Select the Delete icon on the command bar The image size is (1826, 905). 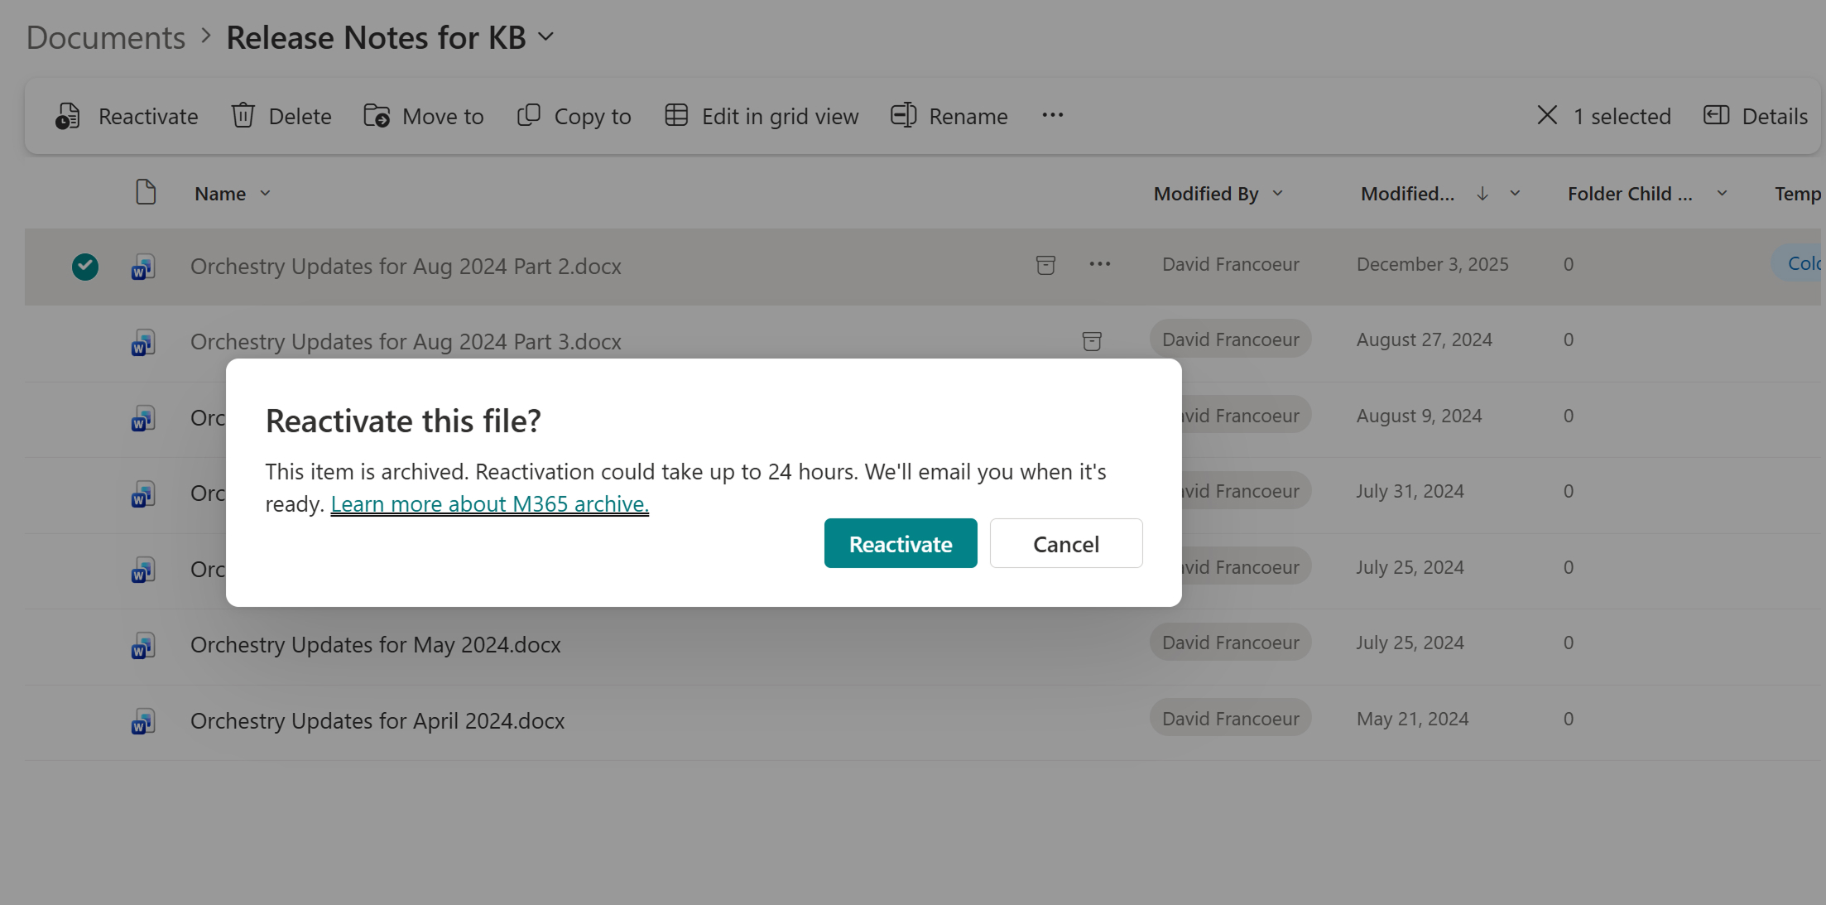point(242,116)
